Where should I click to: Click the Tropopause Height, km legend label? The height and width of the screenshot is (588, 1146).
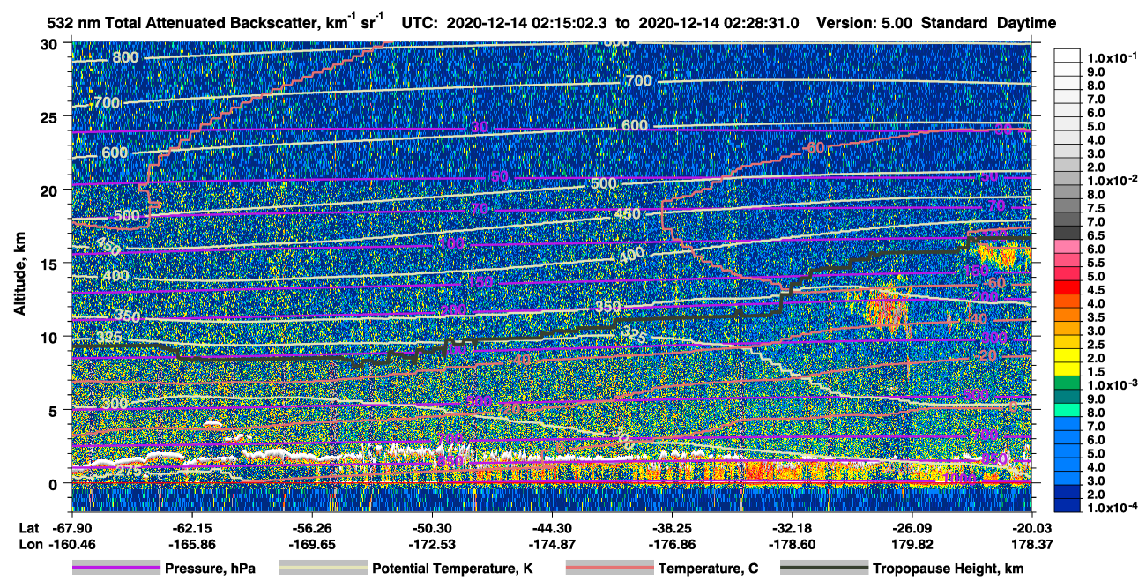[x=949, y=569]
